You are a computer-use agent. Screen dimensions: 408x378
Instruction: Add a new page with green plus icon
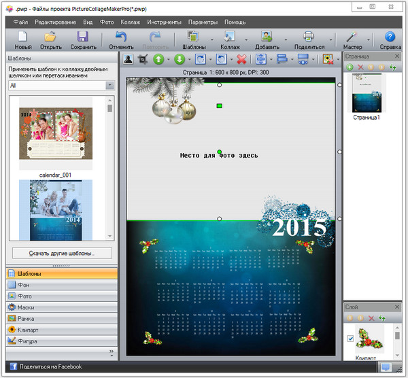[350, 68]
